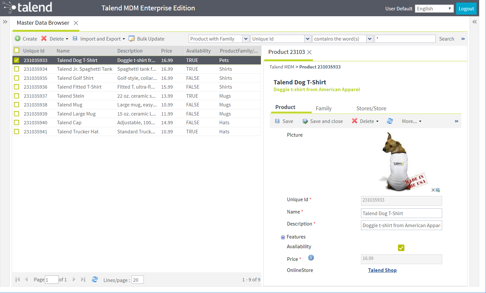Expand the Features section
Screen dimensions: 486x293
pos(283,237)
